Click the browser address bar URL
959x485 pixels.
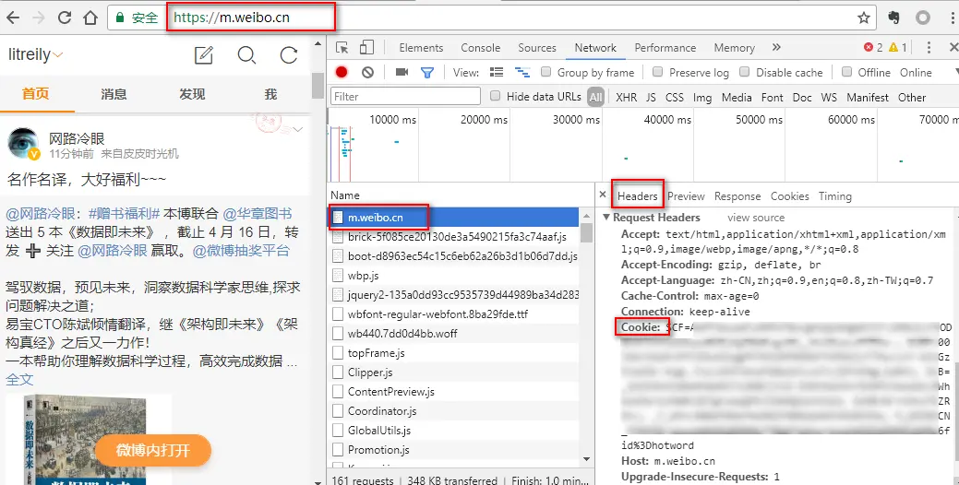point(231,18)
